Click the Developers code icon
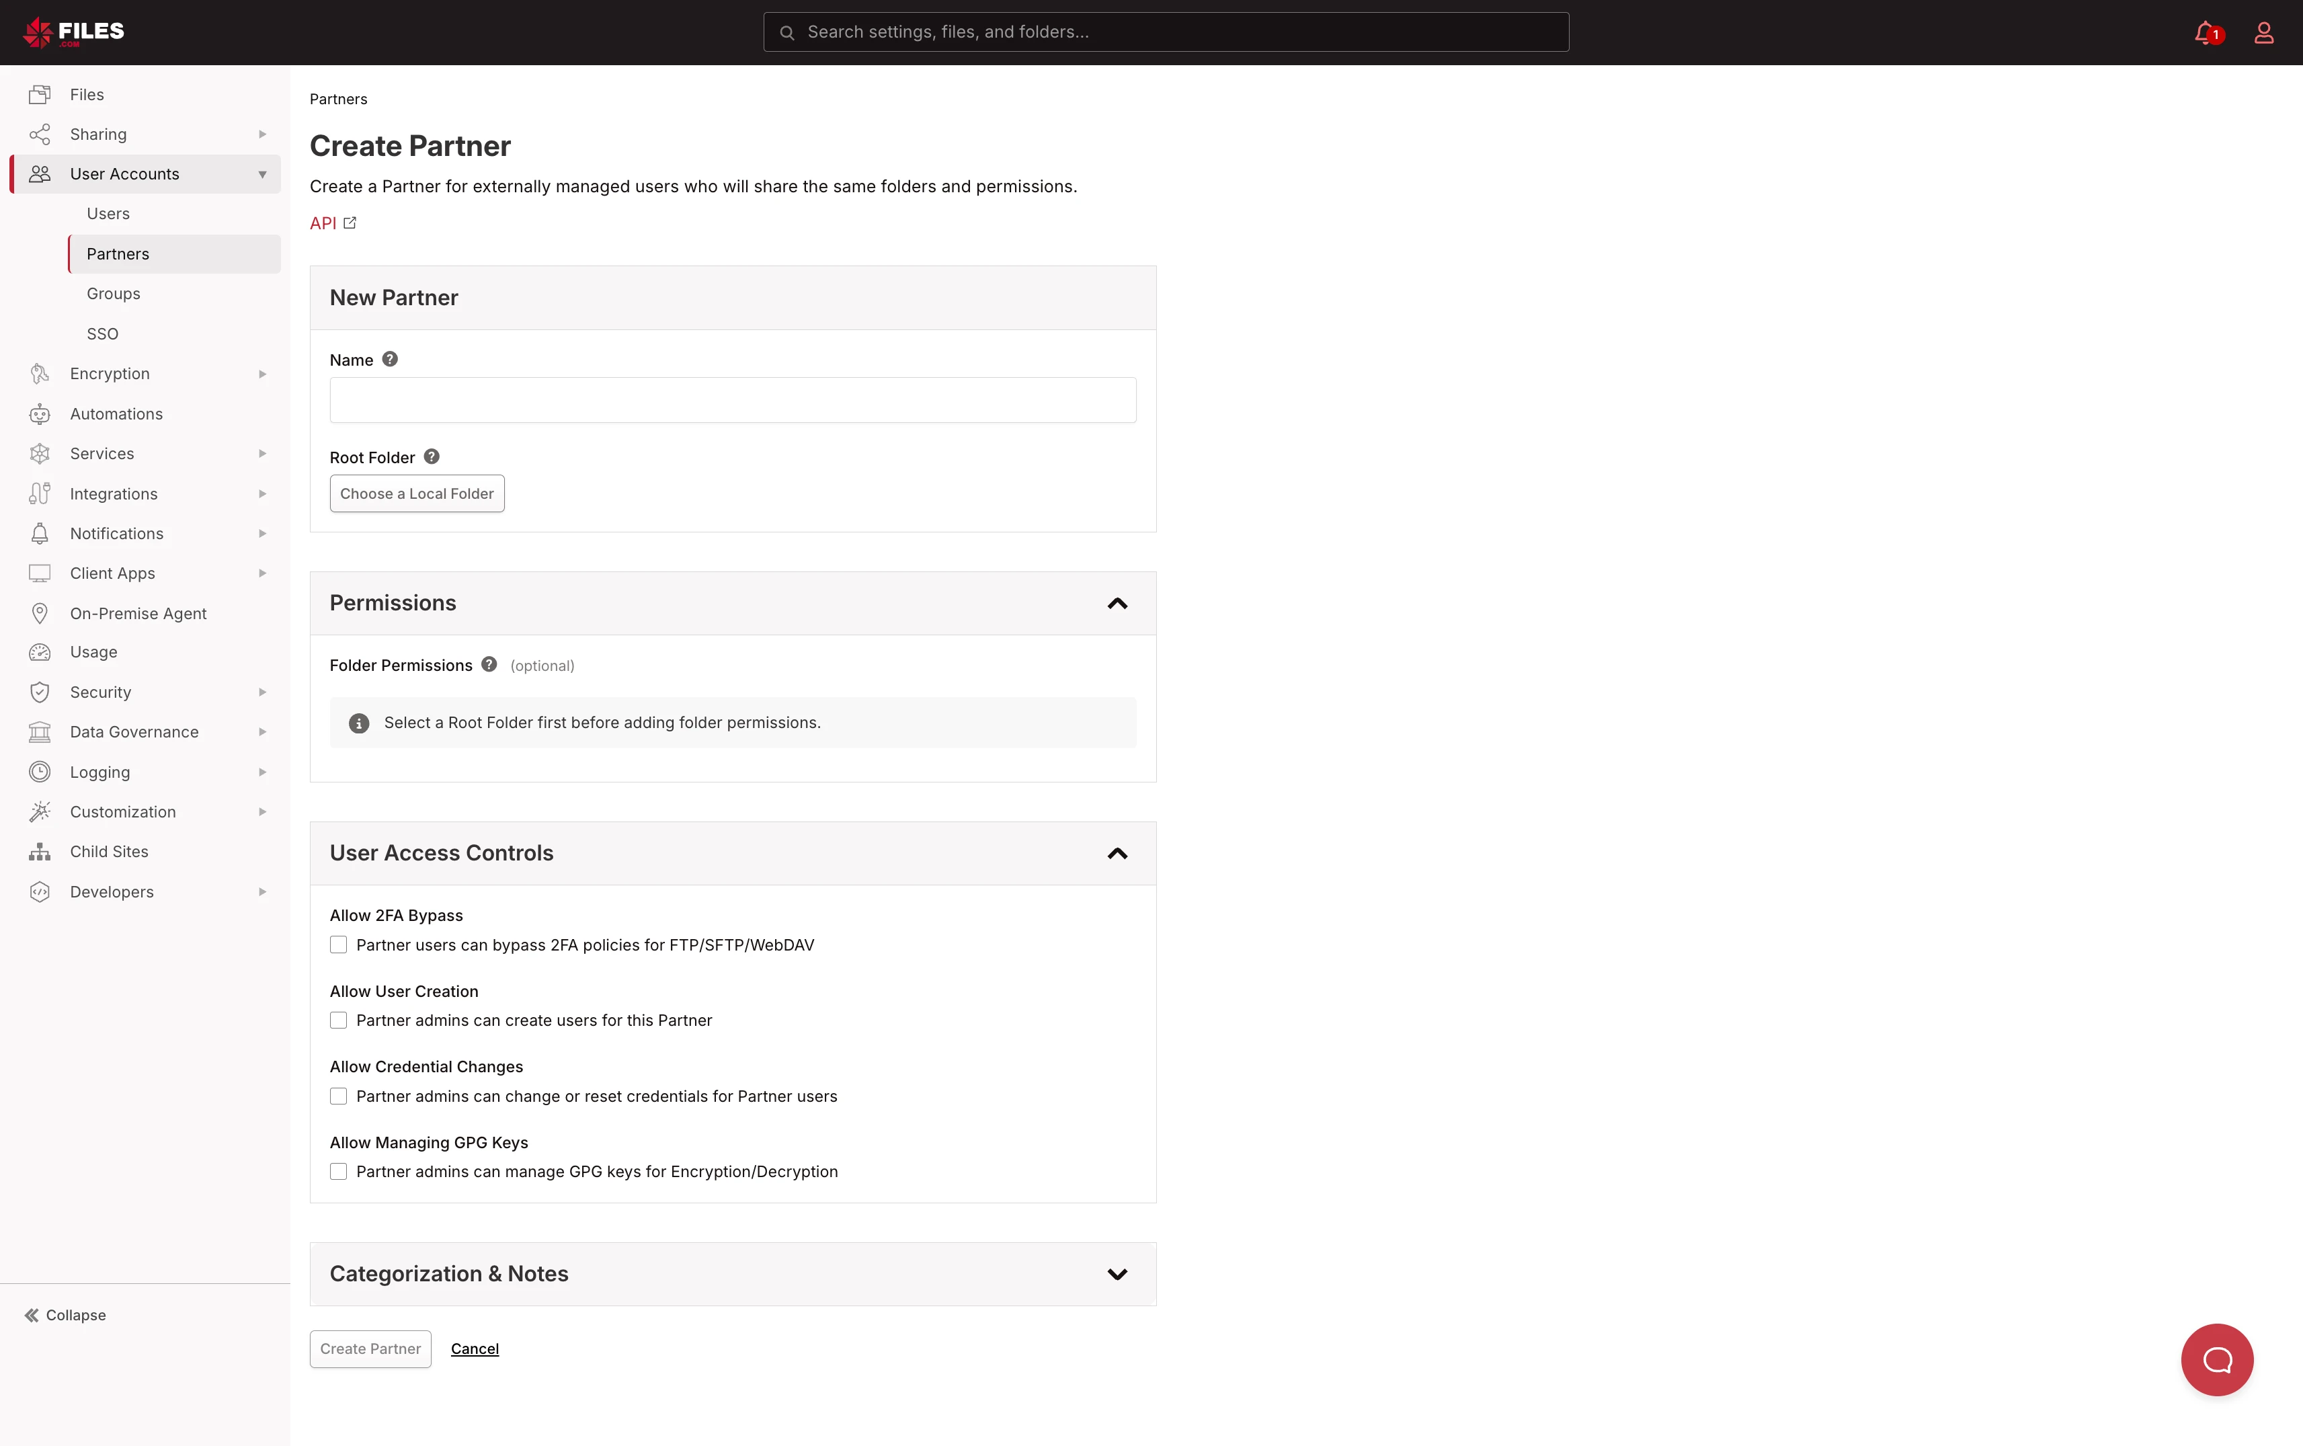2303x1446 pixels. tap(39, 891)
